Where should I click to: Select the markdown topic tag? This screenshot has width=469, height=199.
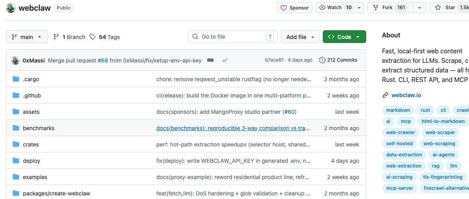398,110
